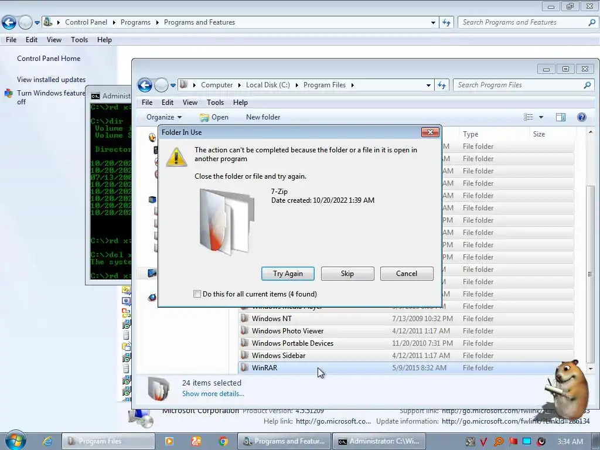The height and width of the screenshot is (450, 600).
Task: Expand the arrow after Computer breadcrumb
Action: coord(240,85)
